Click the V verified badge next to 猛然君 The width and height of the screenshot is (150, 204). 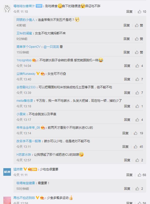point(25,169)
